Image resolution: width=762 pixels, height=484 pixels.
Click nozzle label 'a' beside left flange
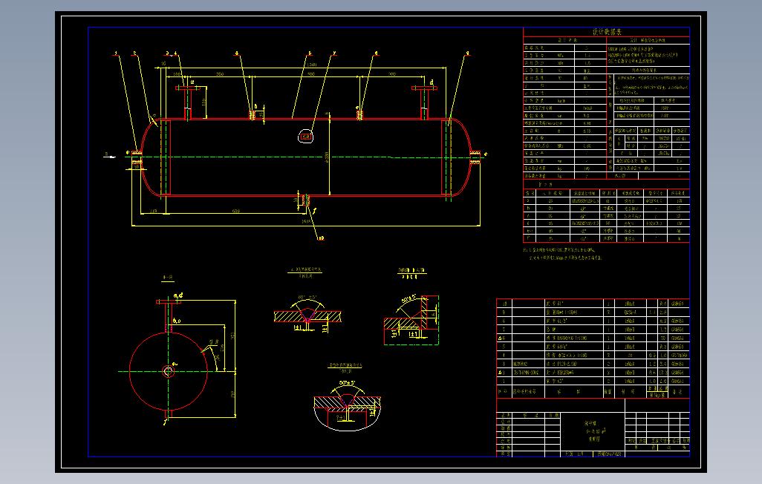pyautogui.click(x=192, y=82)
